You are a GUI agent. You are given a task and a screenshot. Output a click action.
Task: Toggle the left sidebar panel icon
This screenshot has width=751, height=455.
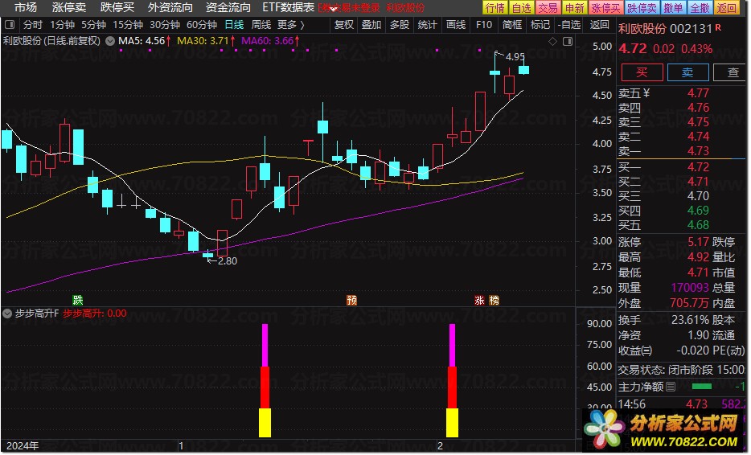click(10, 24)
